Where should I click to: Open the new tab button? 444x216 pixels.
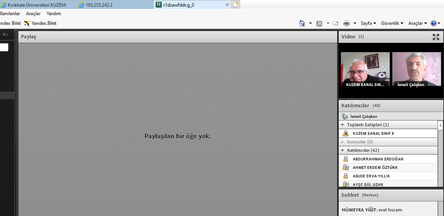click(236, 5)
